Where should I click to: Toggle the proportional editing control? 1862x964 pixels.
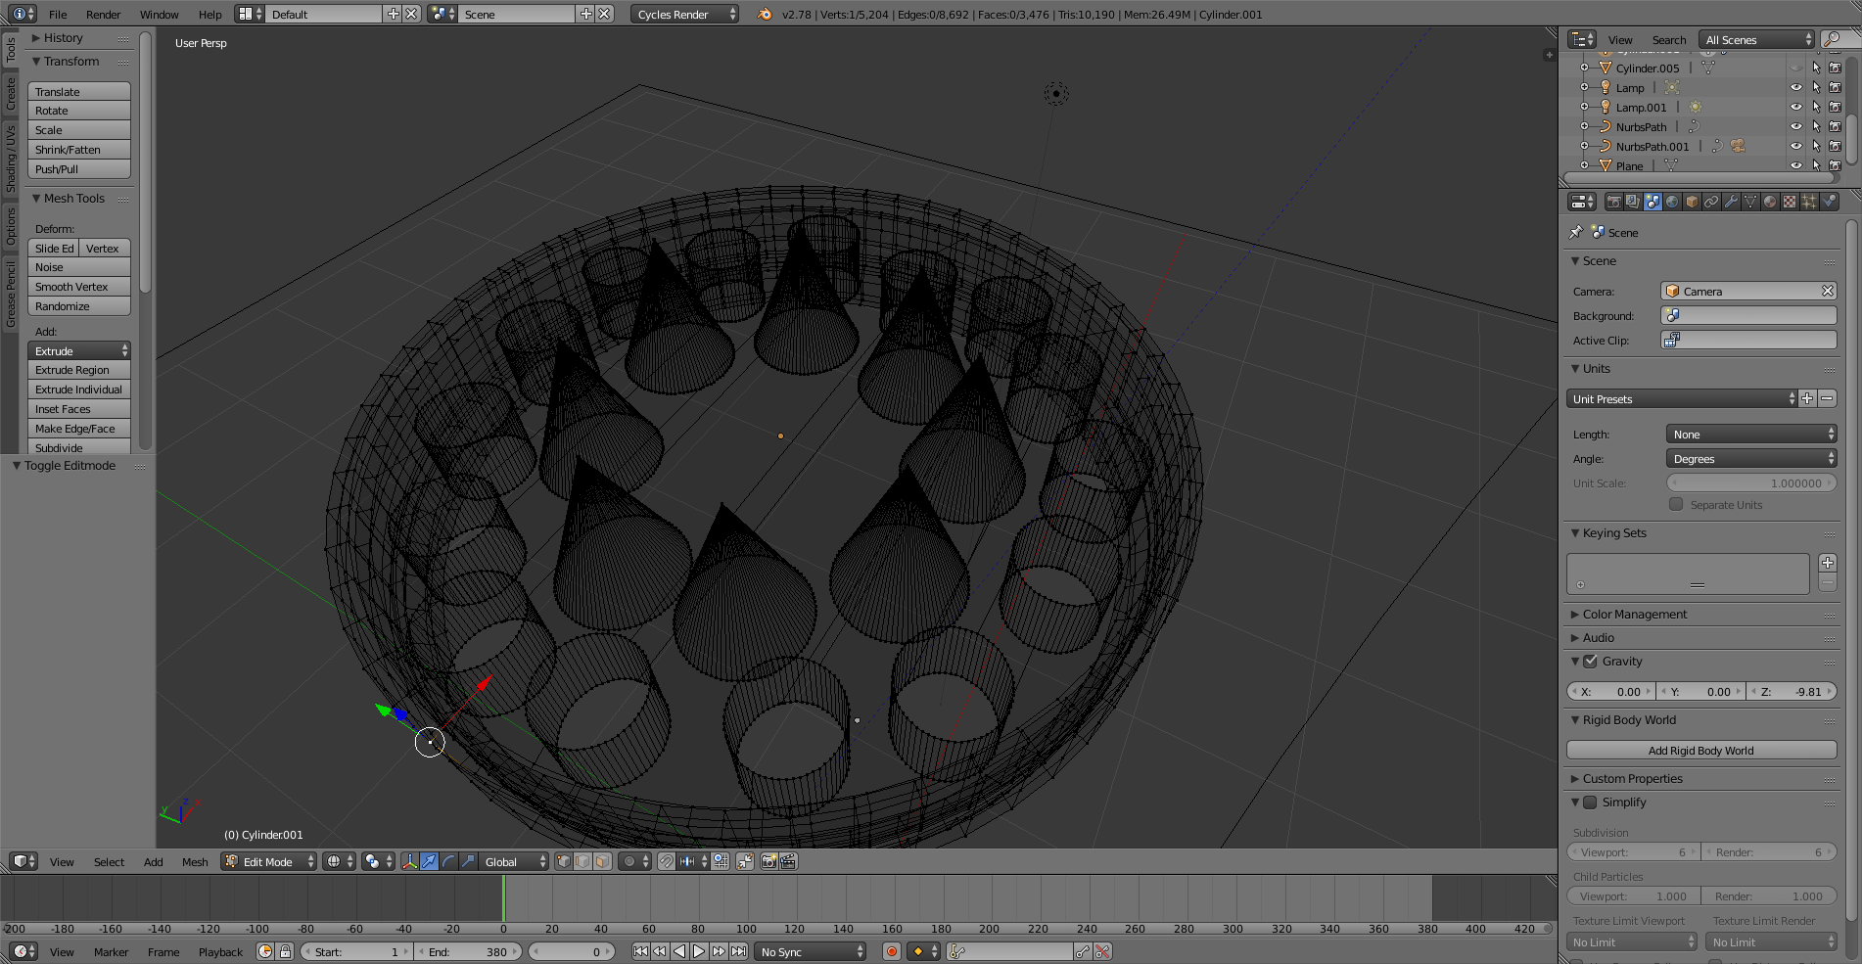(636, 861)
